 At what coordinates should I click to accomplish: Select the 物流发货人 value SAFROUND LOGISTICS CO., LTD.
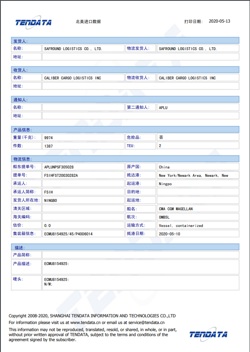(x=188, y=49)
